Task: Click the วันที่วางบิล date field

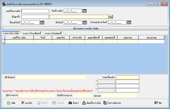Action: (x=73, y=11)
